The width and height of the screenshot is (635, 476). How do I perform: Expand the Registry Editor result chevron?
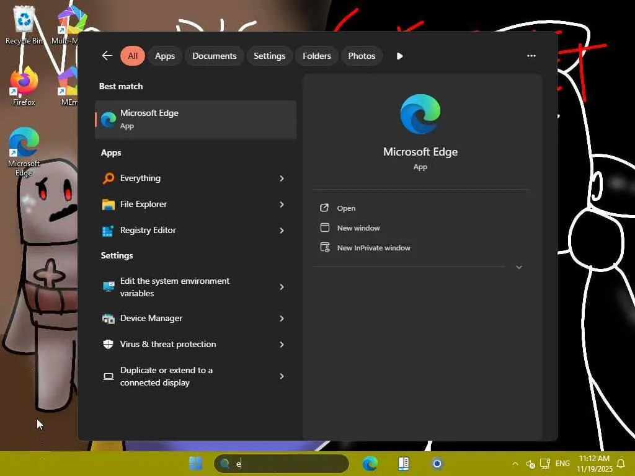pos(282,231)
